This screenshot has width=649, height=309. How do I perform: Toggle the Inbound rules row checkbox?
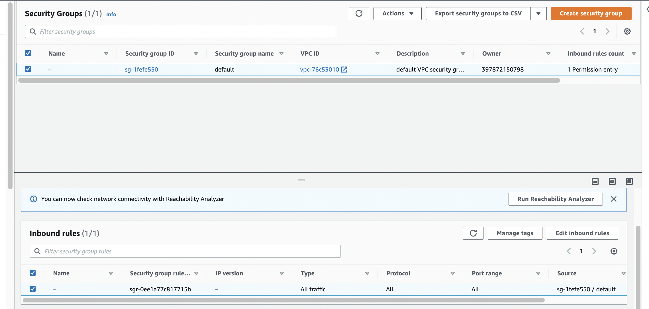[x=33, y=289]
